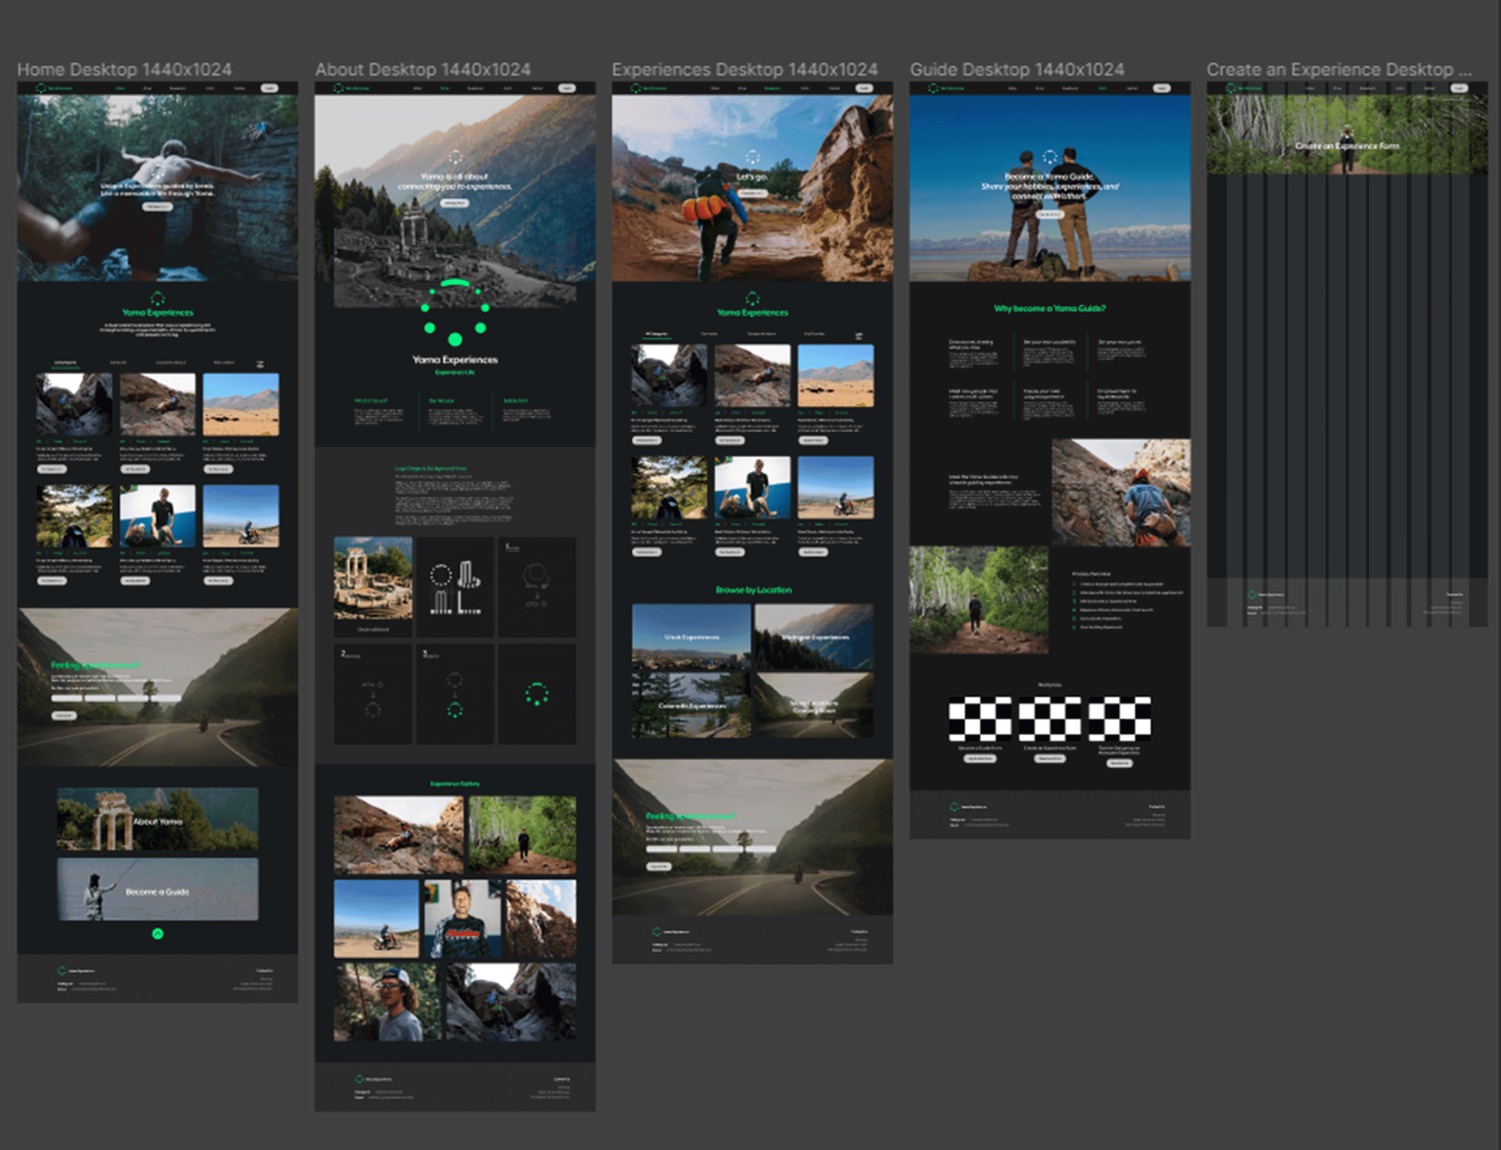Click the button under Become a Guide Form placeholder
Screen dimensions: 1501x1150
pyautogui.click(x=980, y=759)
